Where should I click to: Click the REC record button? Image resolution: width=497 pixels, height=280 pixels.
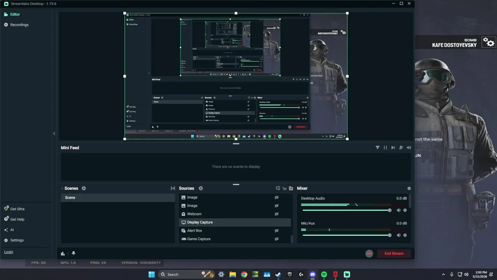tap(369, 254)
